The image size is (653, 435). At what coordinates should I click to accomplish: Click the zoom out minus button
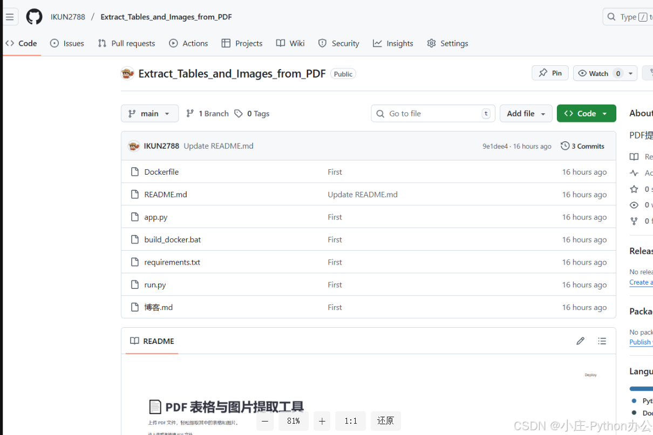point(264,421)
